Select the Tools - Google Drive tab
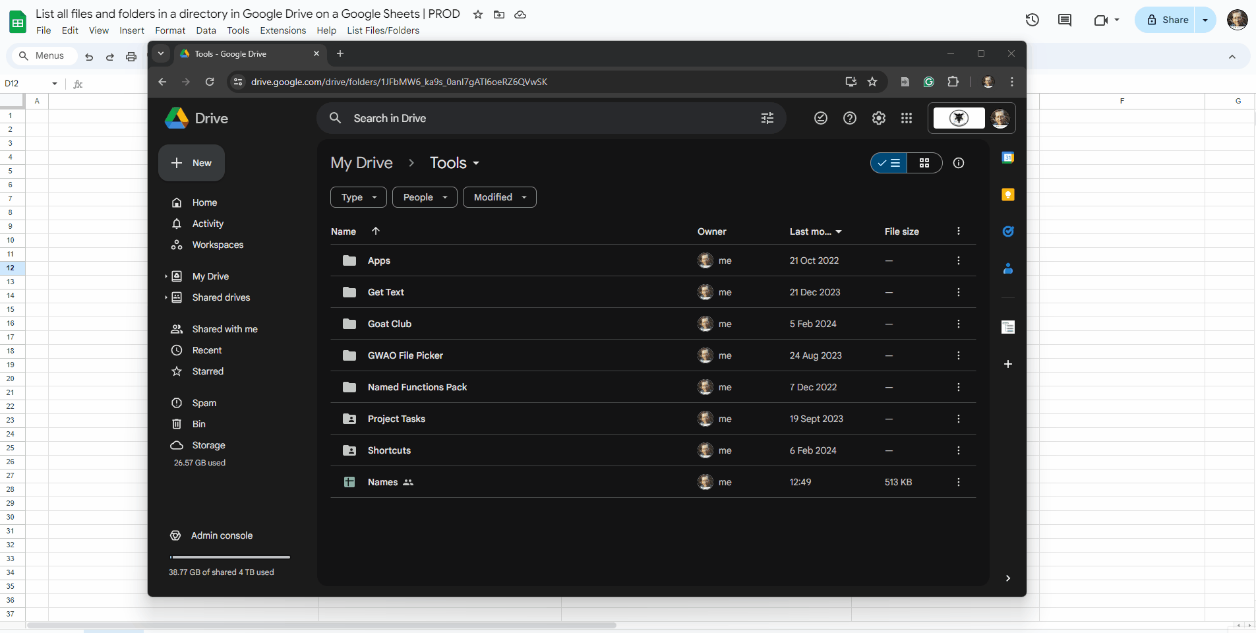Viewport: 1256px width, 633px height. coord(251,54)
